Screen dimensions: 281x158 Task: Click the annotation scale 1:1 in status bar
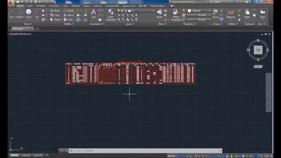coord(237,156)
